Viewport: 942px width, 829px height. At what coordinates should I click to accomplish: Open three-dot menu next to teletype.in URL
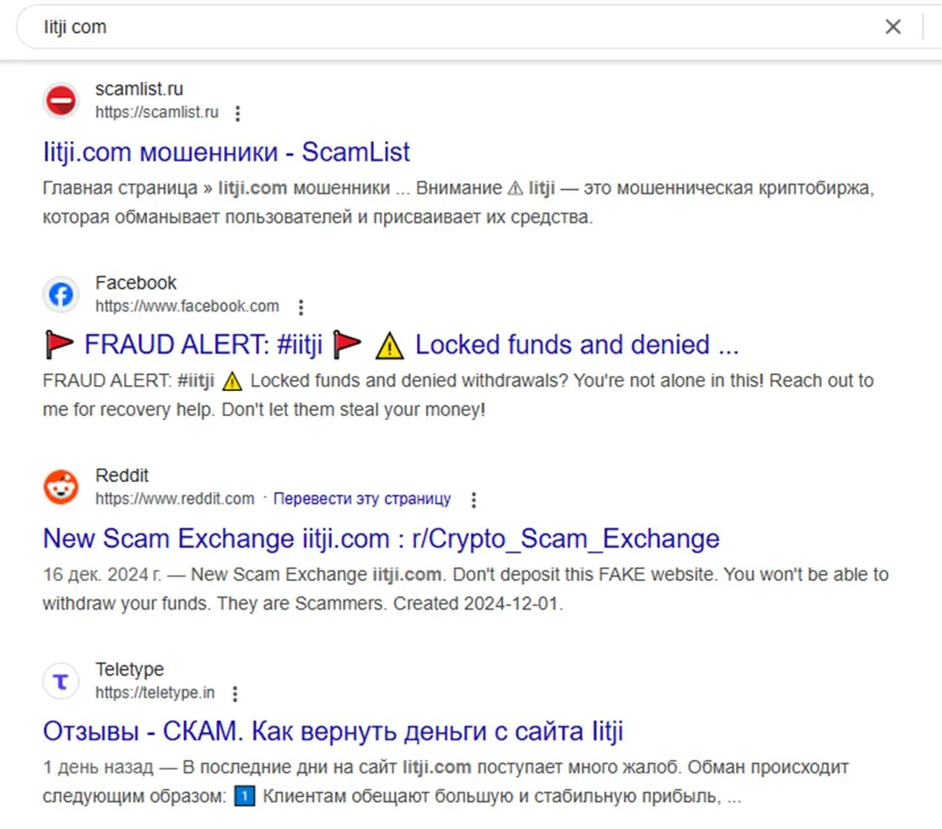(x=235, y=694)
